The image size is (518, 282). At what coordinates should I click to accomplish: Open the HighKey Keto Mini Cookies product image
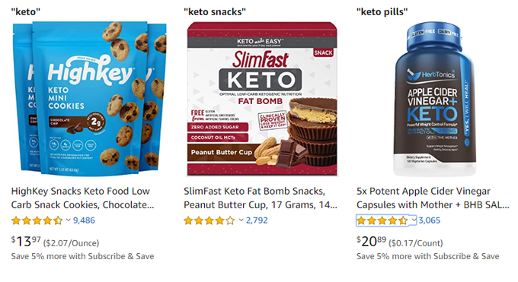click(x=89, y=98)
